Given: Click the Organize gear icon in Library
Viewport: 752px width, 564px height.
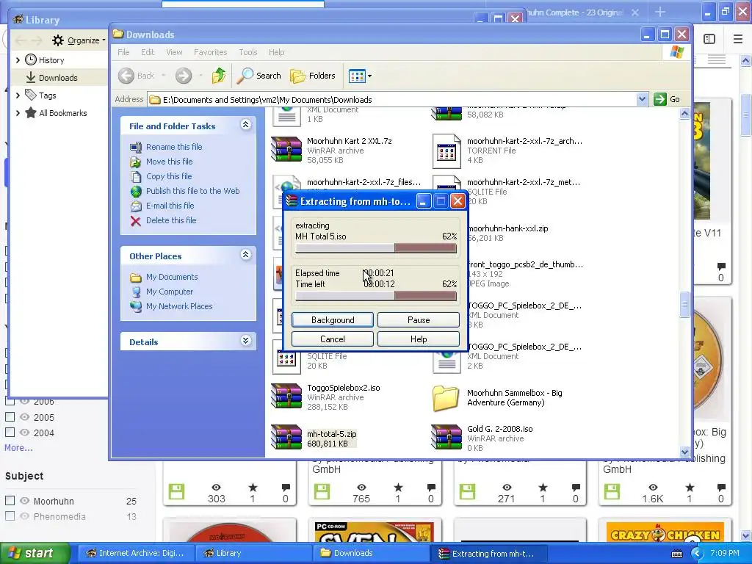Looking at the screenshot, I should pyautogui.click(x=58, y=40).
